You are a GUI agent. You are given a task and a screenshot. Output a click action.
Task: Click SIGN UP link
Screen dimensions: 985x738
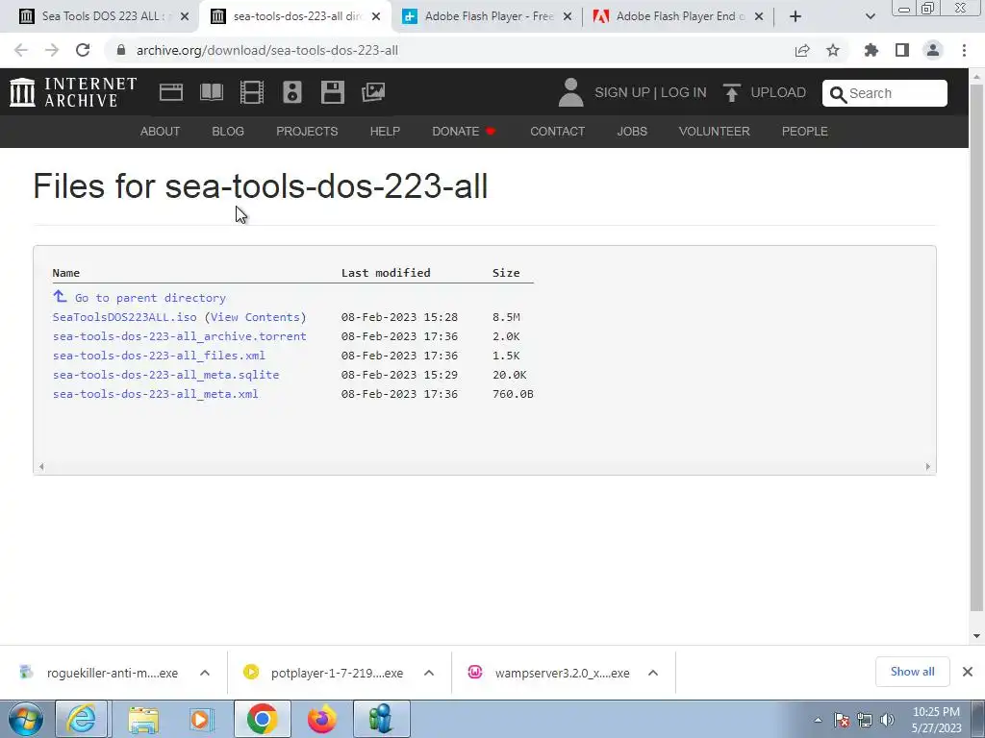click(x=622, y=92)
